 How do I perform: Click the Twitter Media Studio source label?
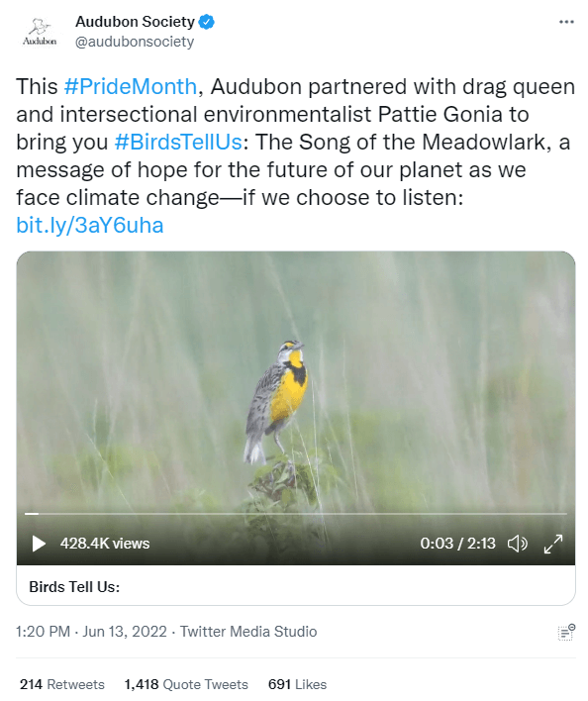tap(248, 632)
